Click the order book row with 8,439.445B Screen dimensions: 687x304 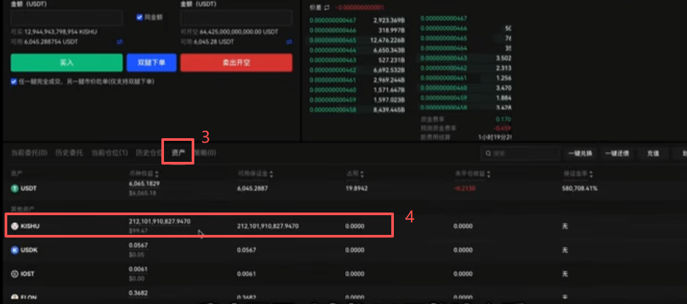tap(357, 110)
